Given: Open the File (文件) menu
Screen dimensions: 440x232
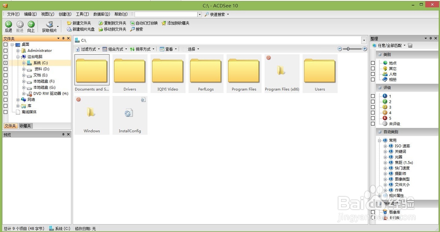Looking at the screenshot, I should (13, 14).
